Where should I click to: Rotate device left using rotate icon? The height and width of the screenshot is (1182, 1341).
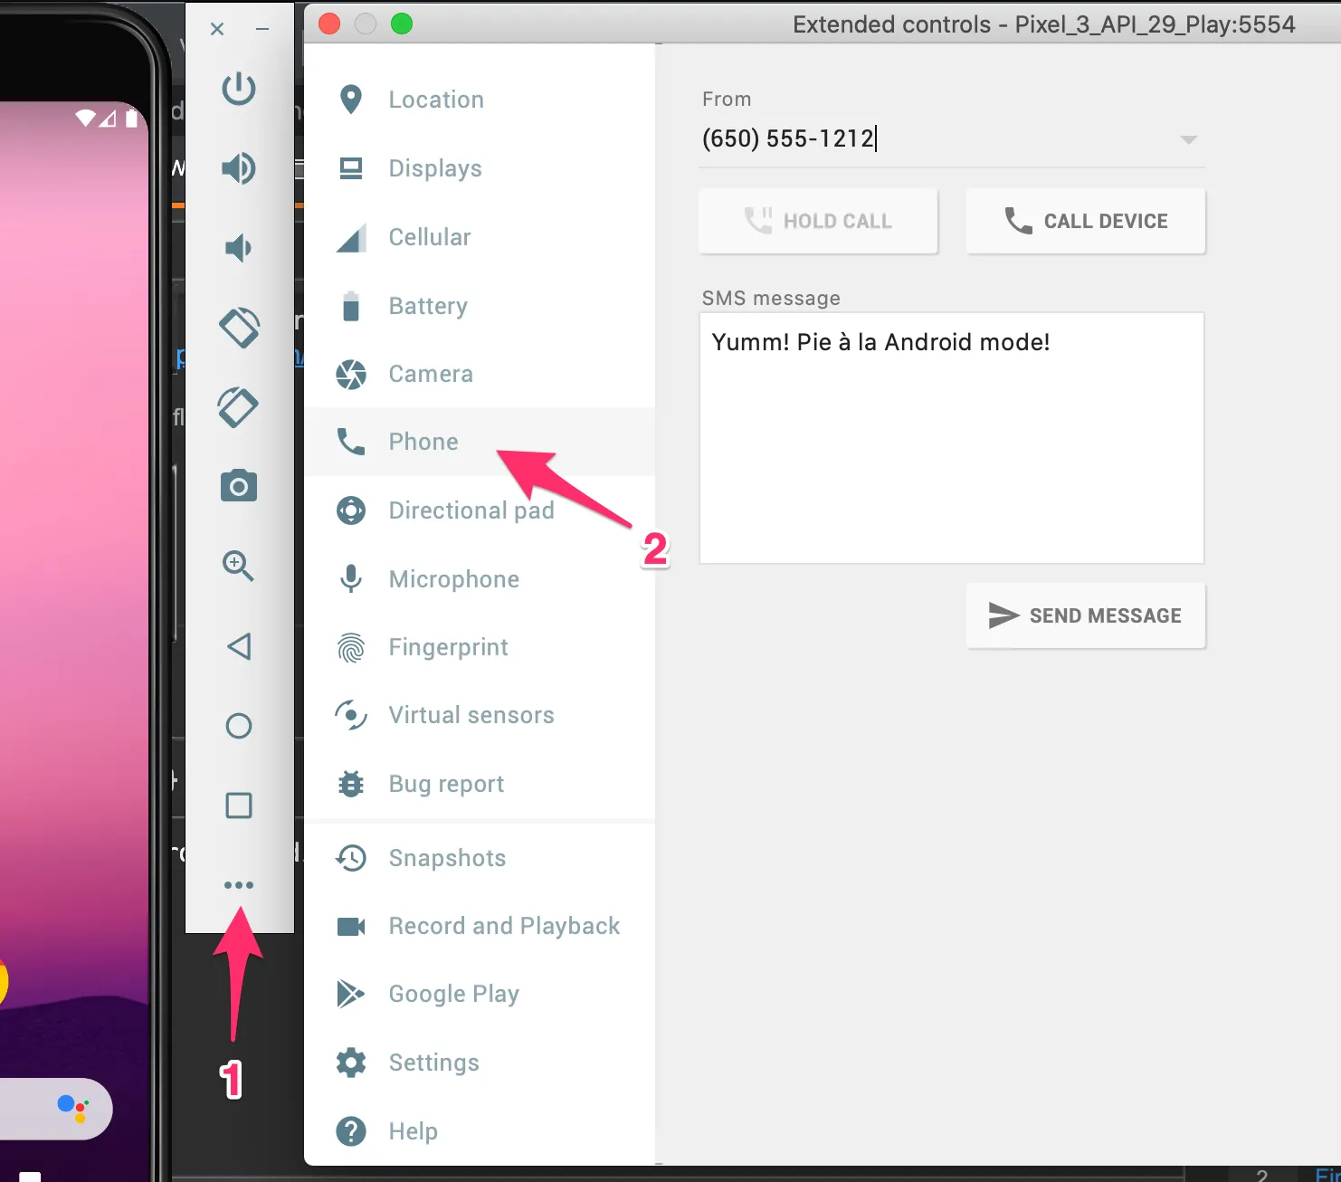pos(239,328)
